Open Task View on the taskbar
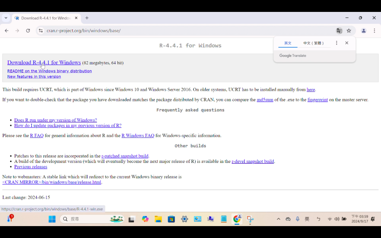This screenshot has width=381, height=238. [x=131, y=219]
